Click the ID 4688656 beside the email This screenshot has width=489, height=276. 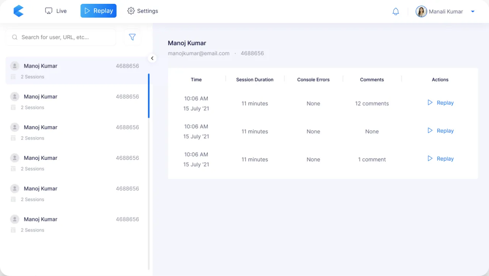(x=252, y=54)
